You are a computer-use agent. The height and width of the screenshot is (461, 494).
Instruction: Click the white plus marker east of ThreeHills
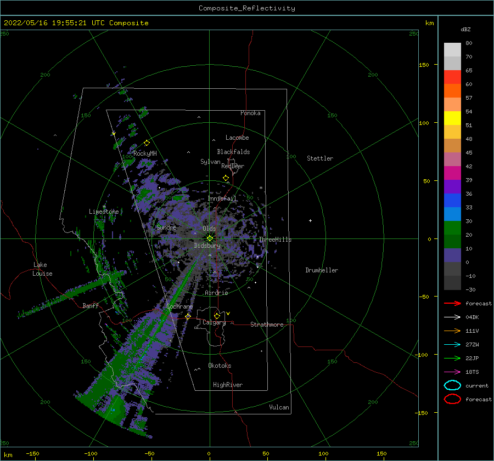coord(310,220)
